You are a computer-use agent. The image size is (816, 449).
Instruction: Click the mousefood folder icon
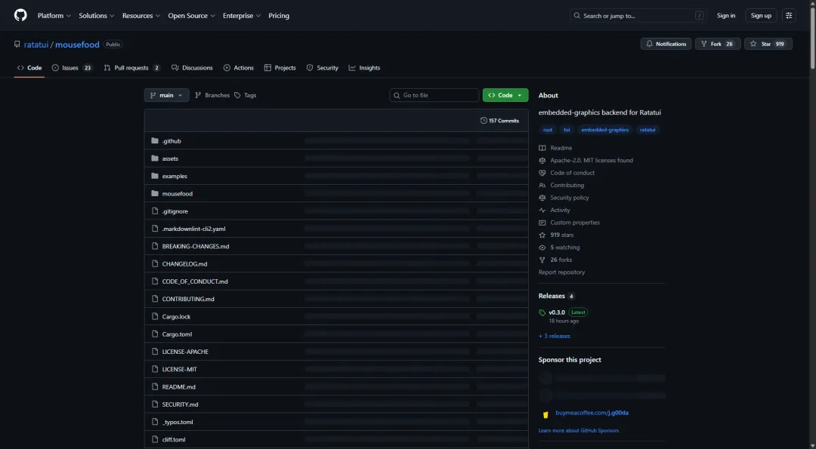tap(155, 193)
